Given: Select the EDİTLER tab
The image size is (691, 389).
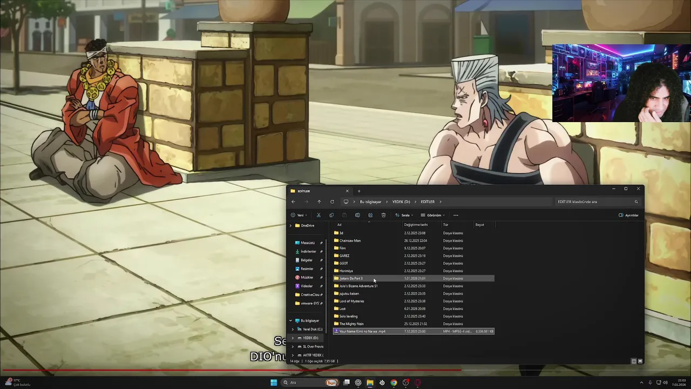Looking at the screenshot, I should click(319, 191).
